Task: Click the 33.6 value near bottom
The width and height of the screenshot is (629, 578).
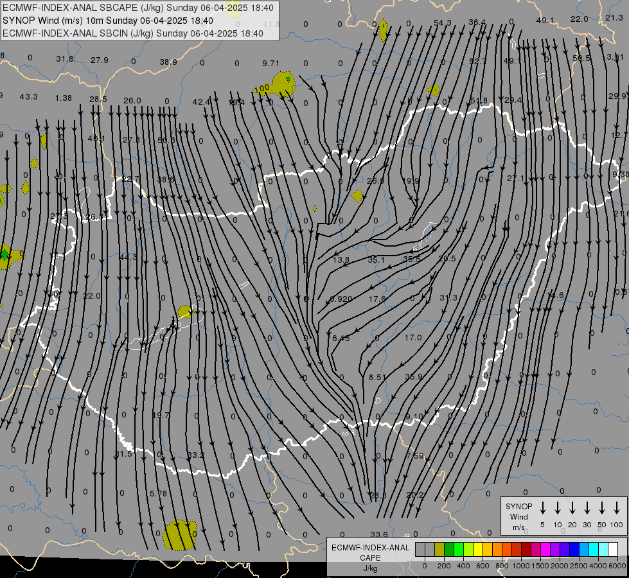Action: click(x=379, y=535)
